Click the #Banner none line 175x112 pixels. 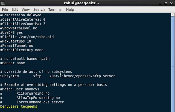[x=13, y=63]
